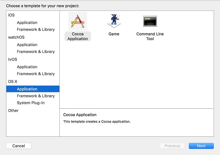Select Application under tvOS
The image size is (220, 155).
pyautogui.click(x=27, y=67)
